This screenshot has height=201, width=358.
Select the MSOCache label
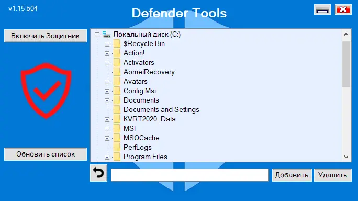141,138
